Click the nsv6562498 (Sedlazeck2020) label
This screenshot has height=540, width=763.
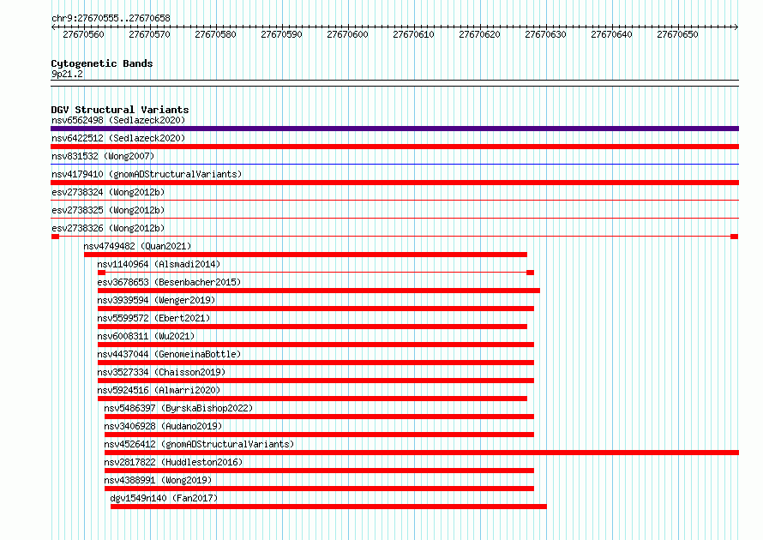(118, 120)
